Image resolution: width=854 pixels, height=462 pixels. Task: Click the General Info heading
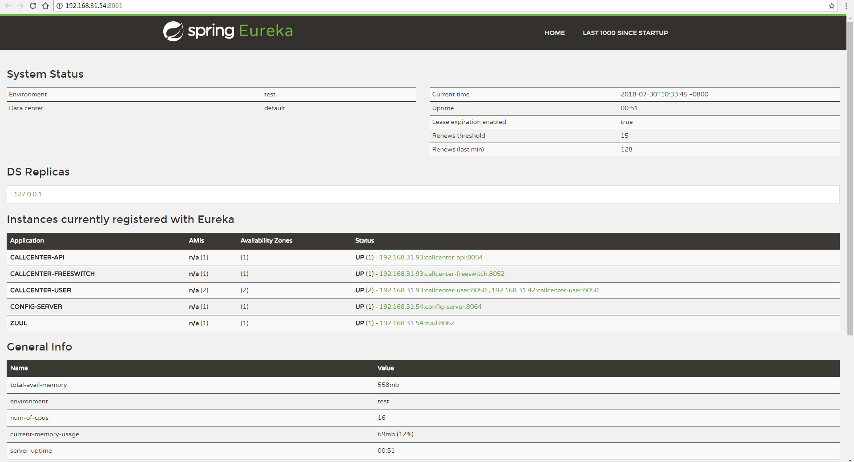(40, 346)
